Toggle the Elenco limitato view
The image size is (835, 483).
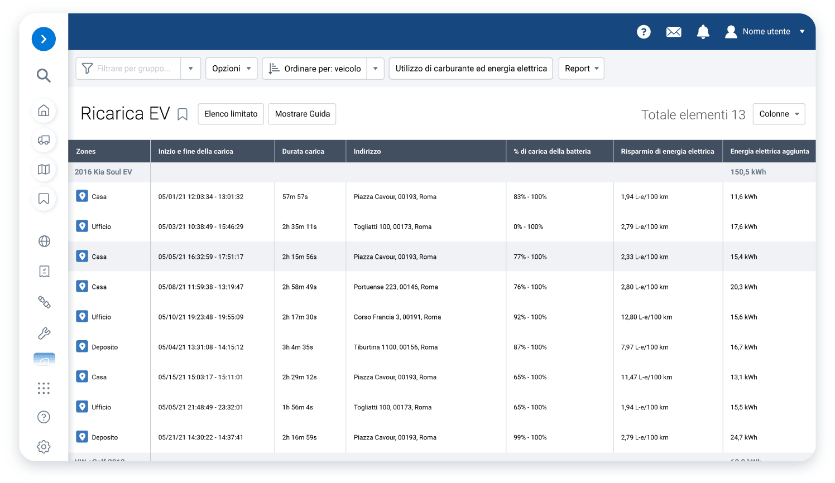(231, 114)
